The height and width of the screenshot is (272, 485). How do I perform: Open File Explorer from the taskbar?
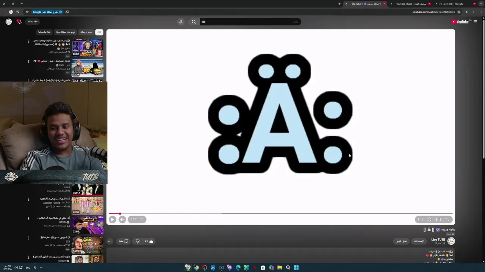click(280, 267)
